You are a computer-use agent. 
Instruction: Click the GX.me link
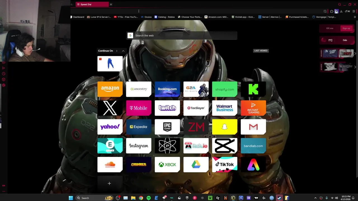[x=330, y=28]
